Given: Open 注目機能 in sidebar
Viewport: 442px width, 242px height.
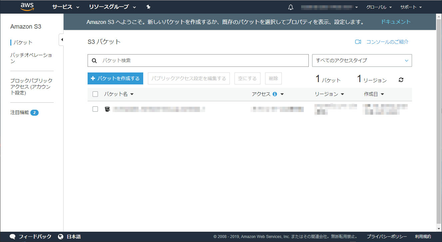Looking at the screenshot, I should click(20, 113).
